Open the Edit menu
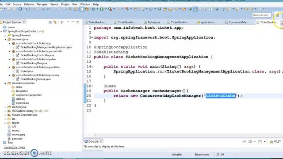This screenshot has height=159, width=283. pyautogui.click(x=8, y=4)
